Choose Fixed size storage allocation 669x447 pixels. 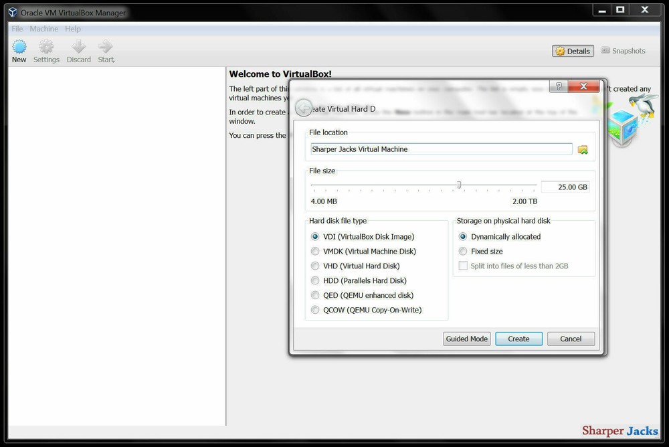[463, 251]
